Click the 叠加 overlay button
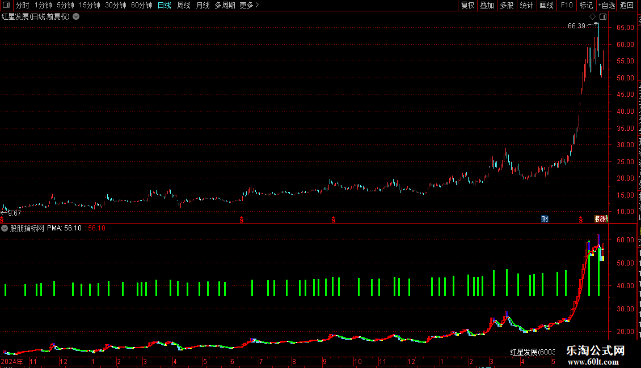Screen dimensions: 641x368 (x=487, y=5)
